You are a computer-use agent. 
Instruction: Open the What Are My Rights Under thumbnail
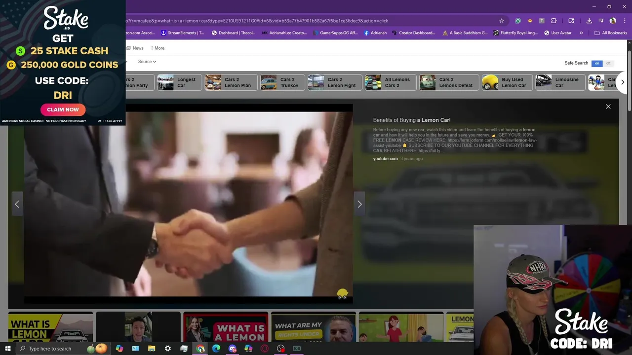click(313, 327)
